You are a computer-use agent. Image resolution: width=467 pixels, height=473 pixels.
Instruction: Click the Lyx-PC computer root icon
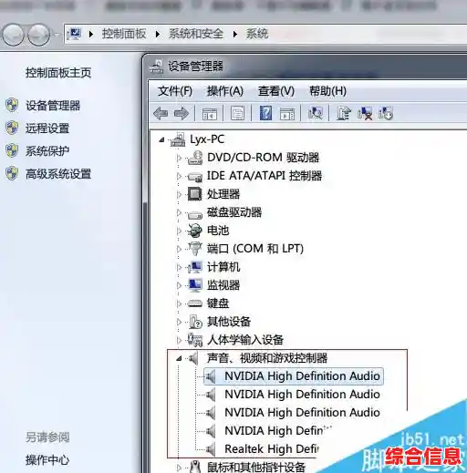[178, 139]
